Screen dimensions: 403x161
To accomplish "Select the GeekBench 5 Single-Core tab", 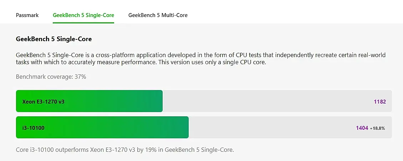I will pos(83,15).
